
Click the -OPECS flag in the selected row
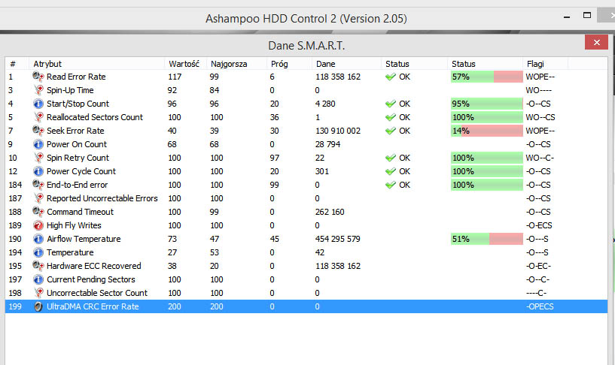(x=540, y=306)
